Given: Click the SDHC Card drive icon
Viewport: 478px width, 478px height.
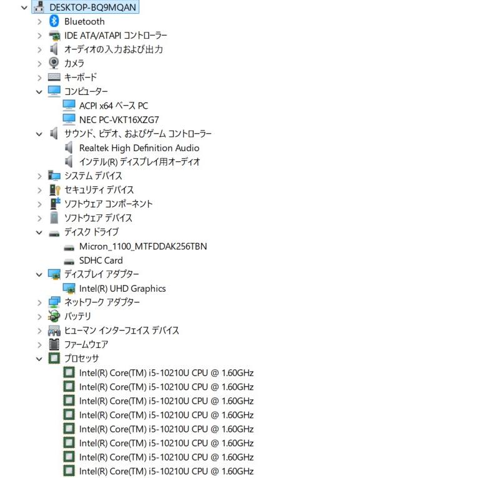Looking at the screenshot, I should (x=69, y=262).
